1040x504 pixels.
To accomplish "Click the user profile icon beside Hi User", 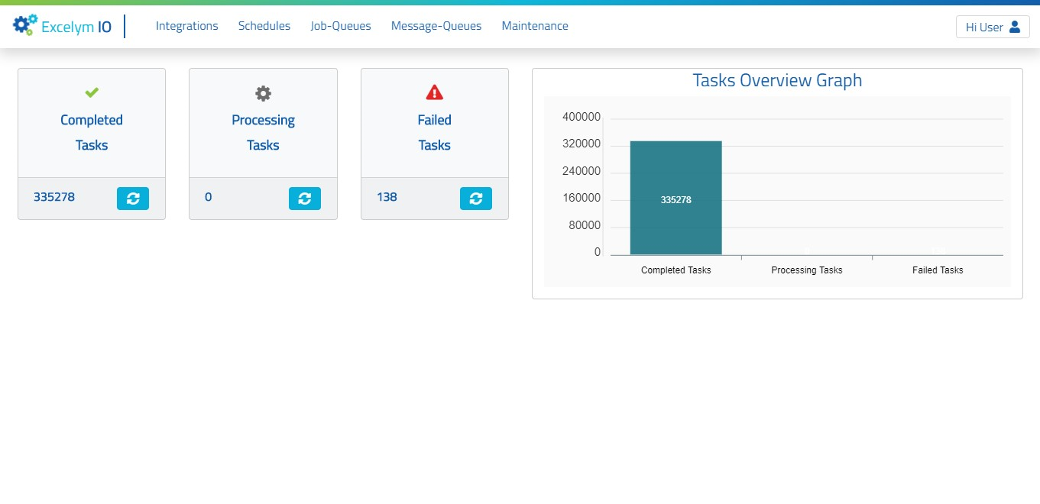I will point(1015,27).
